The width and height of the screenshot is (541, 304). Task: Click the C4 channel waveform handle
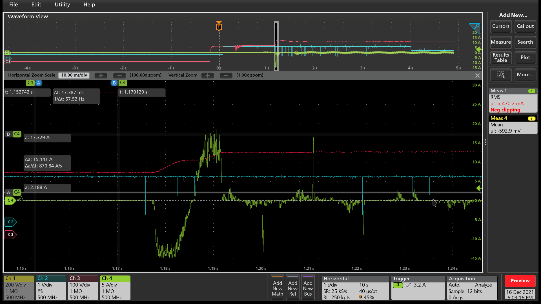[10, 200]
